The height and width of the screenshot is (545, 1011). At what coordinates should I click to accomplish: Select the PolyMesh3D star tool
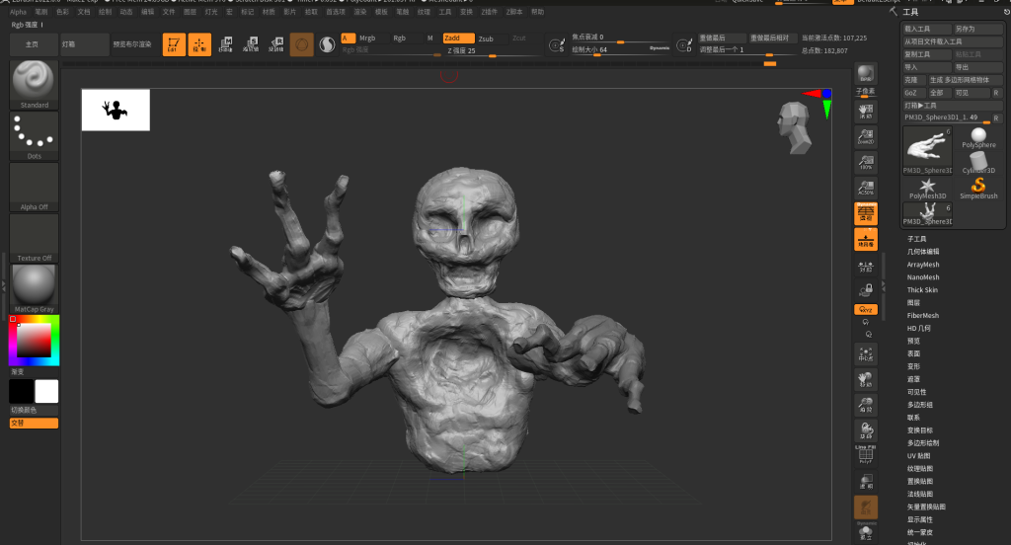[927, 189]
